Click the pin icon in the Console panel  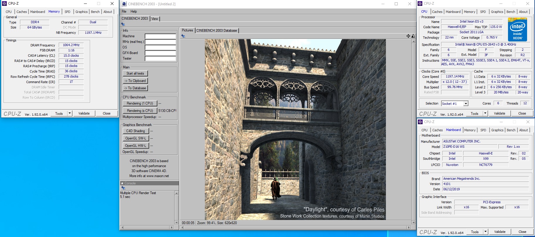[123, 188]
